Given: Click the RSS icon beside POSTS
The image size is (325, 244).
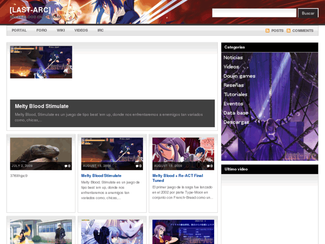Looking at the screenshot, I should pyautogui.click(x=267, y=30).
